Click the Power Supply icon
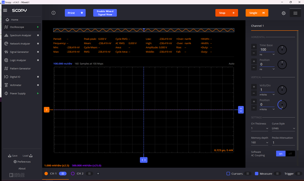The image size is (304, 181). click(6, 94)
